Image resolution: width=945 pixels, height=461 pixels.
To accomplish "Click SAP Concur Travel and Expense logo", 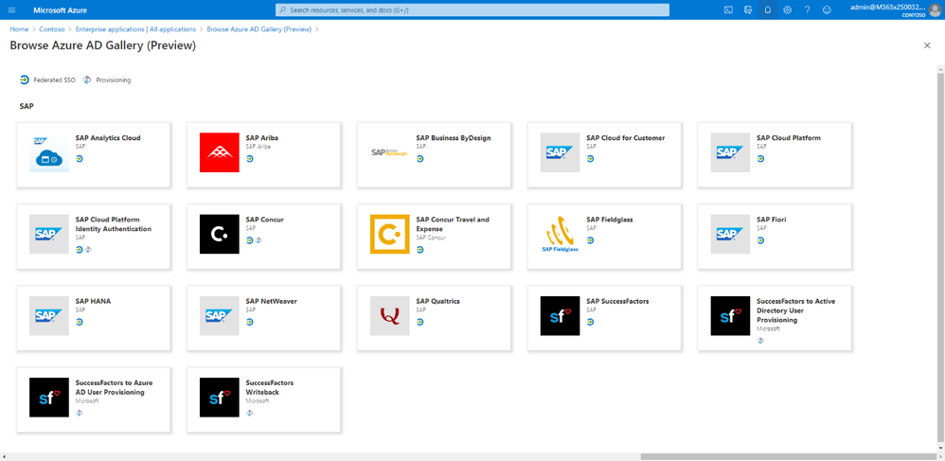I will click(x=389, y=234).
